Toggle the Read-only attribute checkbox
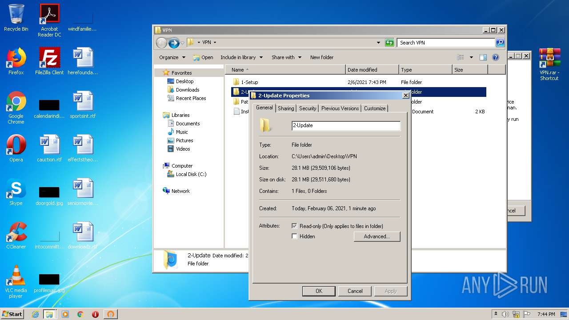 pos(294,226)
